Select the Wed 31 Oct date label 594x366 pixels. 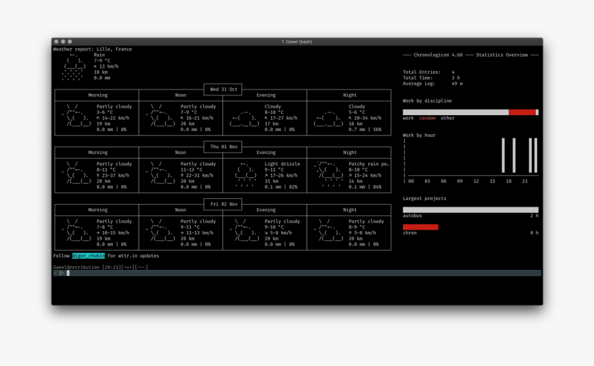click(x=223, y=90)
